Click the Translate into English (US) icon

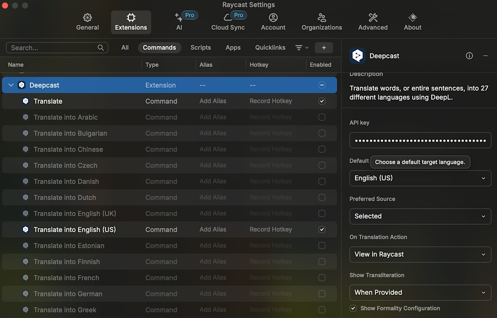pos(26,229)
